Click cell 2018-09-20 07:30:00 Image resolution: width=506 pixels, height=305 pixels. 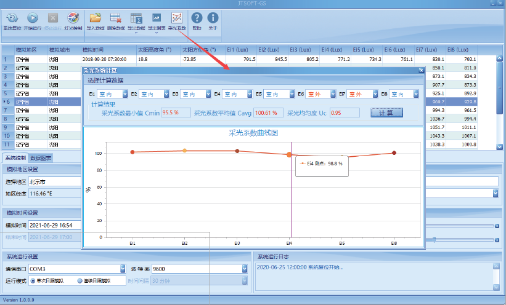pos(109,59)
